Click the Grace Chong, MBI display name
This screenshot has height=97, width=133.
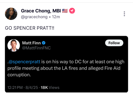41,11
